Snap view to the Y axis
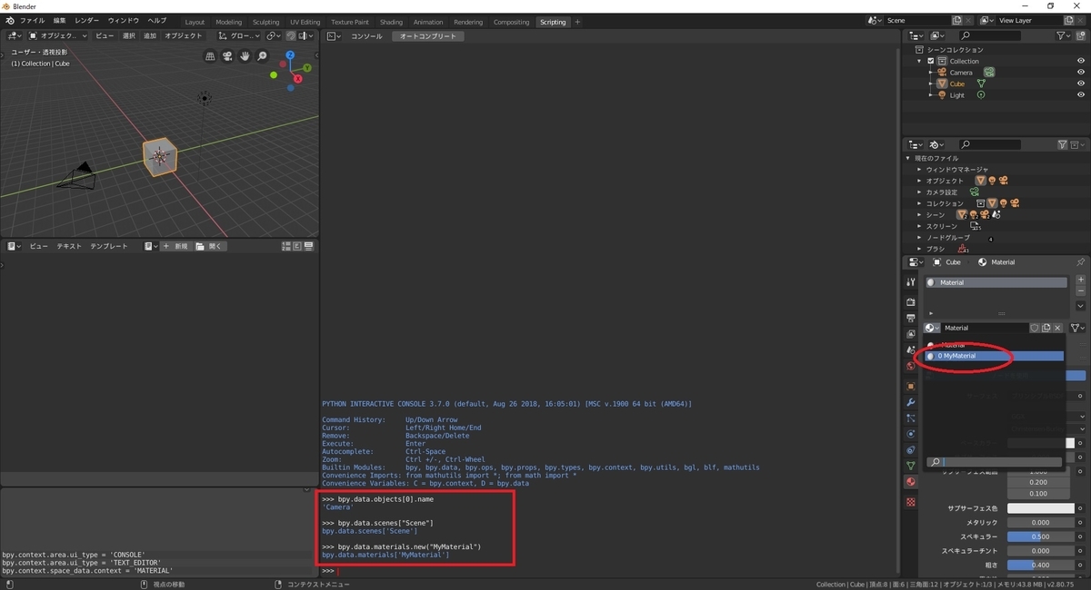 click(x=307, y=68)
